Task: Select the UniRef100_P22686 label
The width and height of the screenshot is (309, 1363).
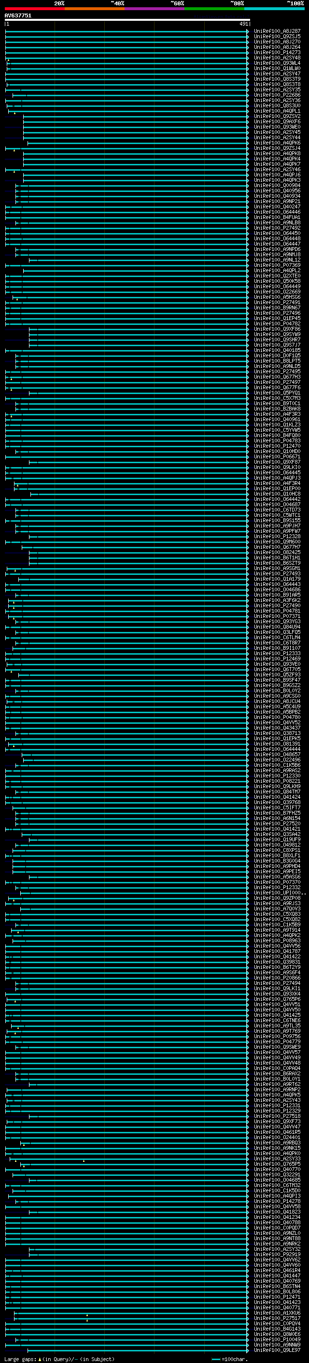Action: [277, 95]
